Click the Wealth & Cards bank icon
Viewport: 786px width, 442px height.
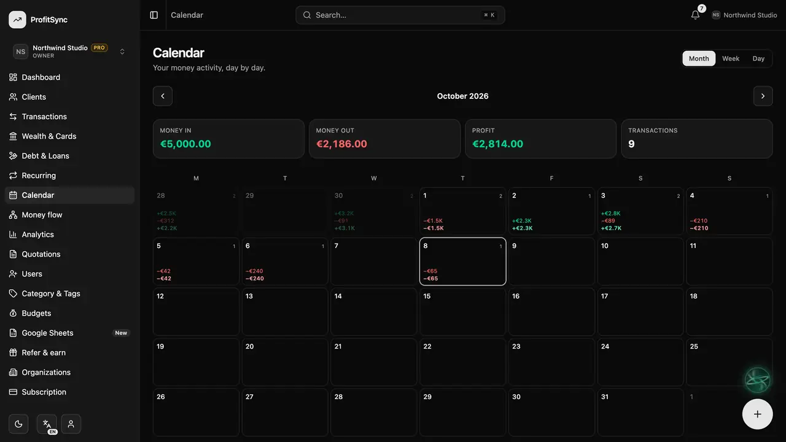click(x=13, y=136)
